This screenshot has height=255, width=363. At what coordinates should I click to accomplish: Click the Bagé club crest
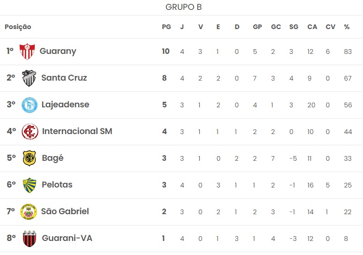[x=30, y=158]
